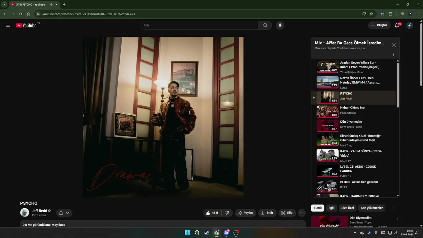Viewport: 423px width, 238px height.
Task: Open options for recommended Dön Diyemedim video
Action: point(398,218)
